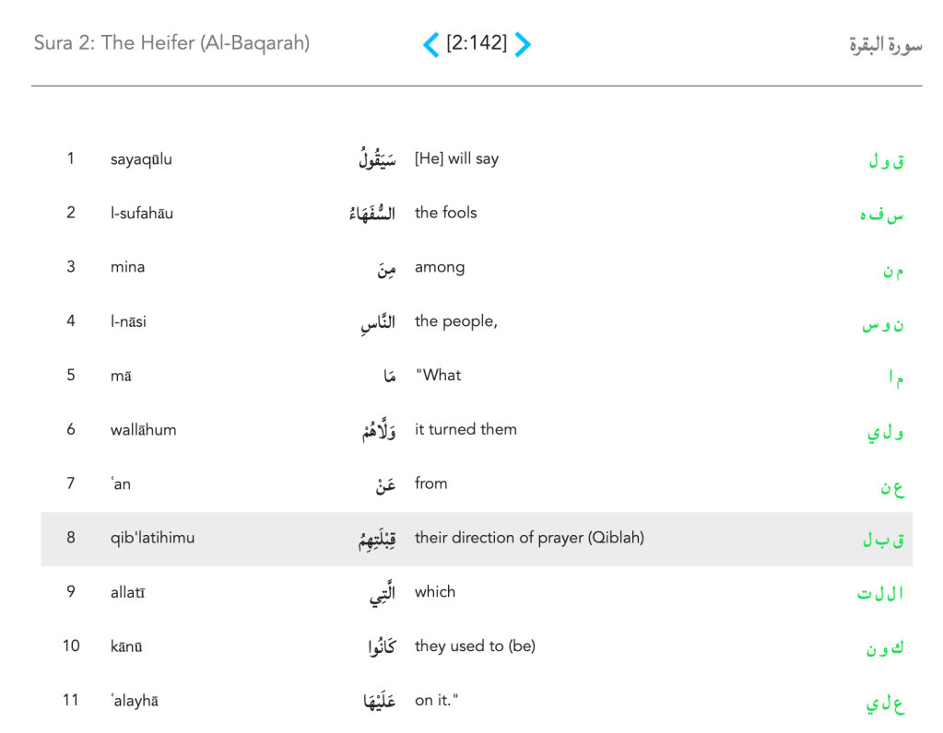Select the highlighted qib'latihimu row

click(477, 539)
